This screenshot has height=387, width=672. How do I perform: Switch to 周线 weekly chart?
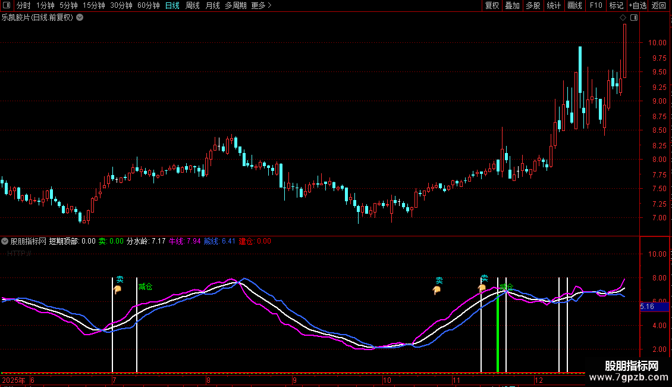[193, 5]
